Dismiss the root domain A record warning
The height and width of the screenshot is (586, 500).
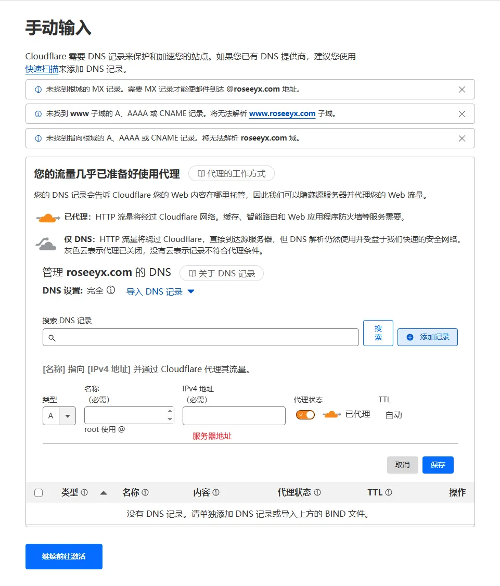462,138
